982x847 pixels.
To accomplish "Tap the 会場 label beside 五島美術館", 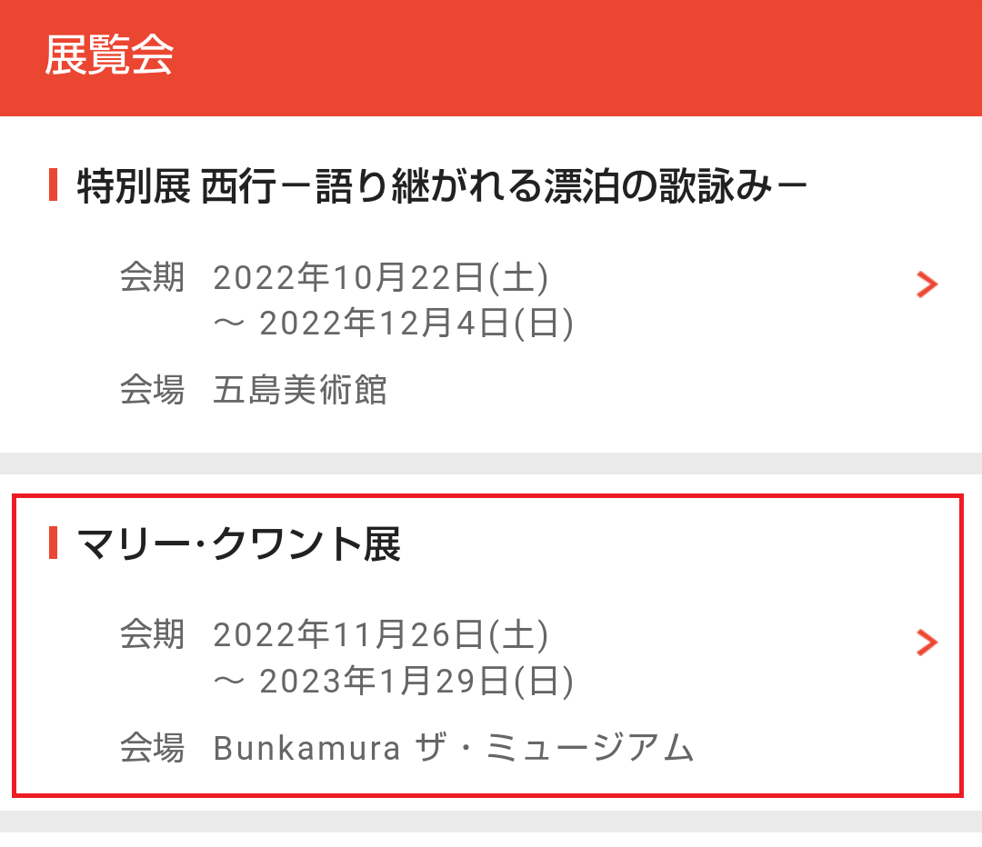I will (x=152, y=390).
